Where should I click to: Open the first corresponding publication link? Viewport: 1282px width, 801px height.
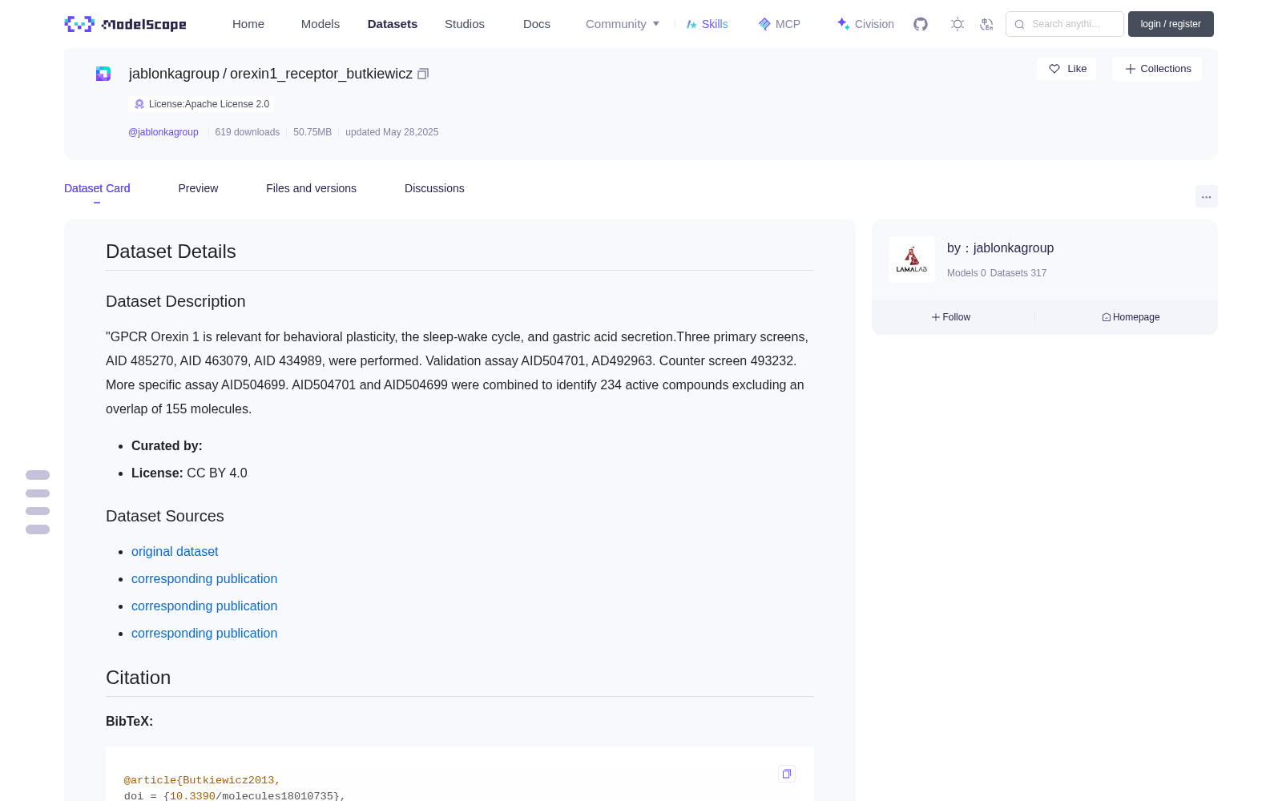pyautogui.click(x=204, y=578)
